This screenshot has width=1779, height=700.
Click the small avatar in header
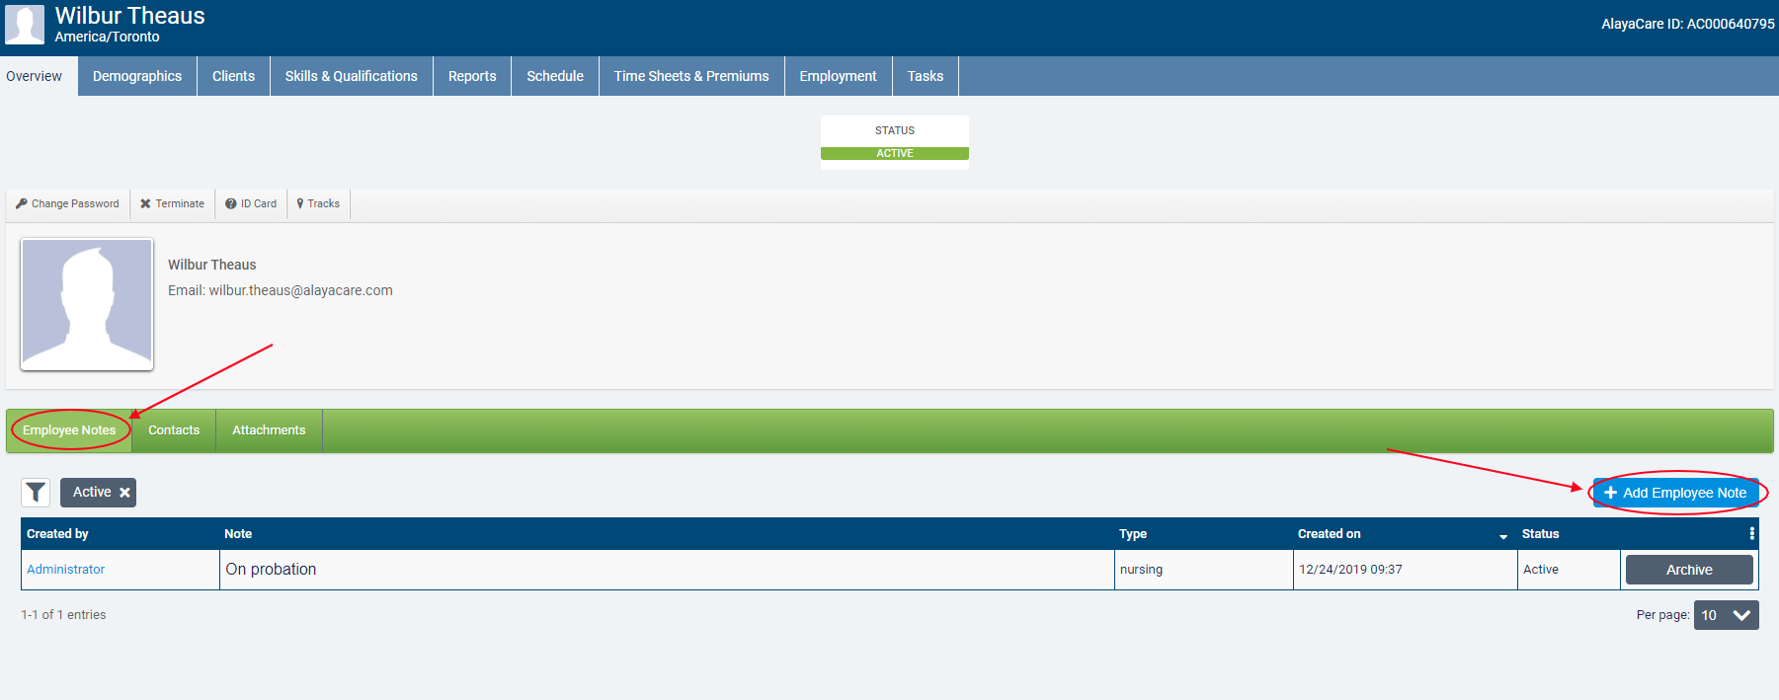click(25, 24)
